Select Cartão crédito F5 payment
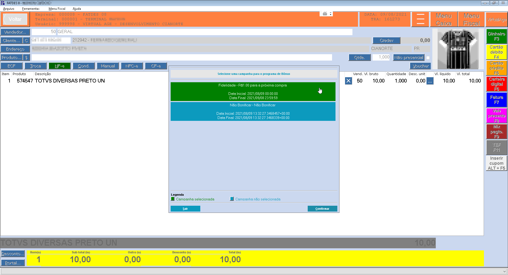508x275 pixels. (x=497, y=68)
